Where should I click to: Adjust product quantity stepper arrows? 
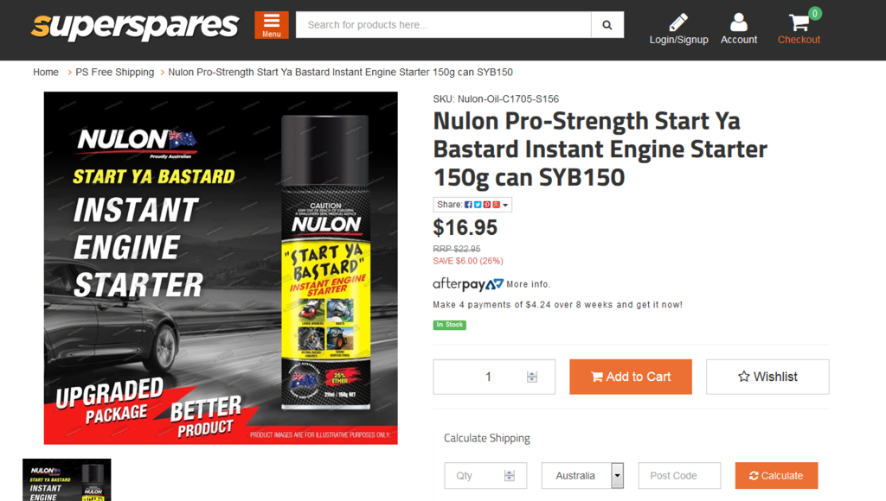click(532, 377)
